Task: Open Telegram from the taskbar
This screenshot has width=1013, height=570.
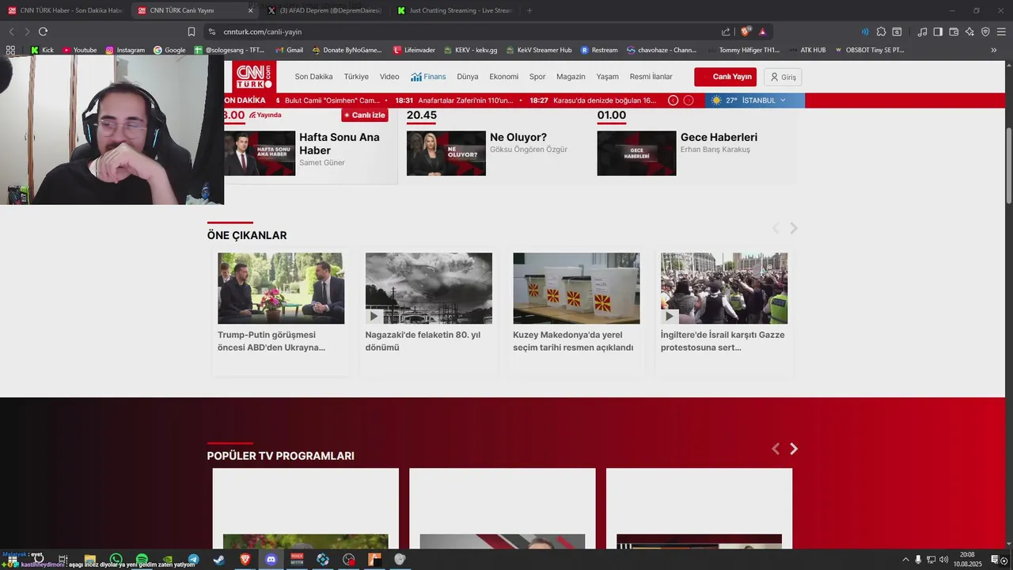Action: coord(193,560)
